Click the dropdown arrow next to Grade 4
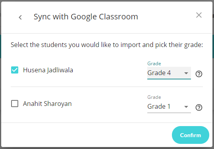Image resolution: width=214 pixels, height=149 pixels. tap(186, 73)
